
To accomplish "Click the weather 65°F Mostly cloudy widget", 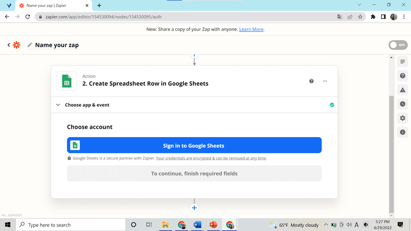I will [294, 225].
